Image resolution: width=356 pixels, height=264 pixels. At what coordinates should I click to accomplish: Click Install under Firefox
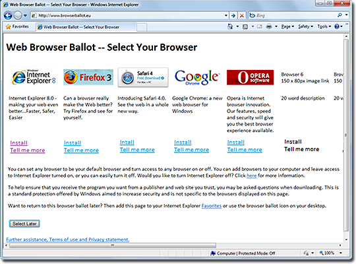click(73, 143)
